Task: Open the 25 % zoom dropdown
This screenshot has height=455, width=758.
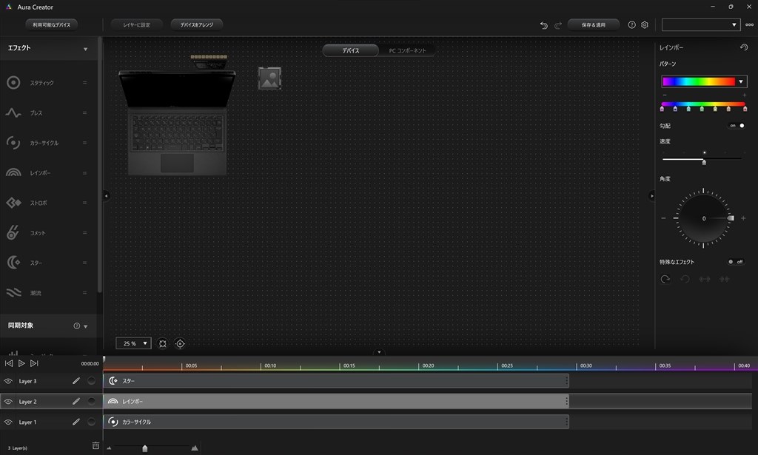Action: pyautogui.click(x=133, y=343)
